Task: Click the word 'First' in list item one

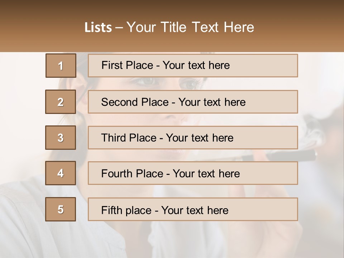Action: (x=111, y=65)
